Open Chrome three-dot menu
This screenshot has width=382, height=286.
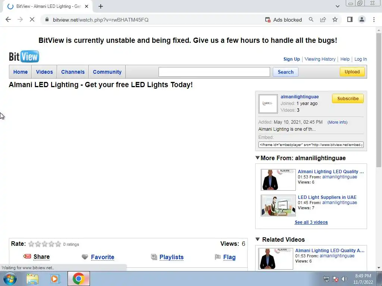point(374,20)
